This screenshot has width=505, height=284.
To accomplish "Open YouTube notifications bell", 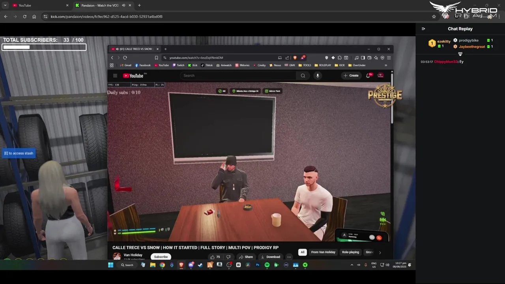I will pos(368,76).
